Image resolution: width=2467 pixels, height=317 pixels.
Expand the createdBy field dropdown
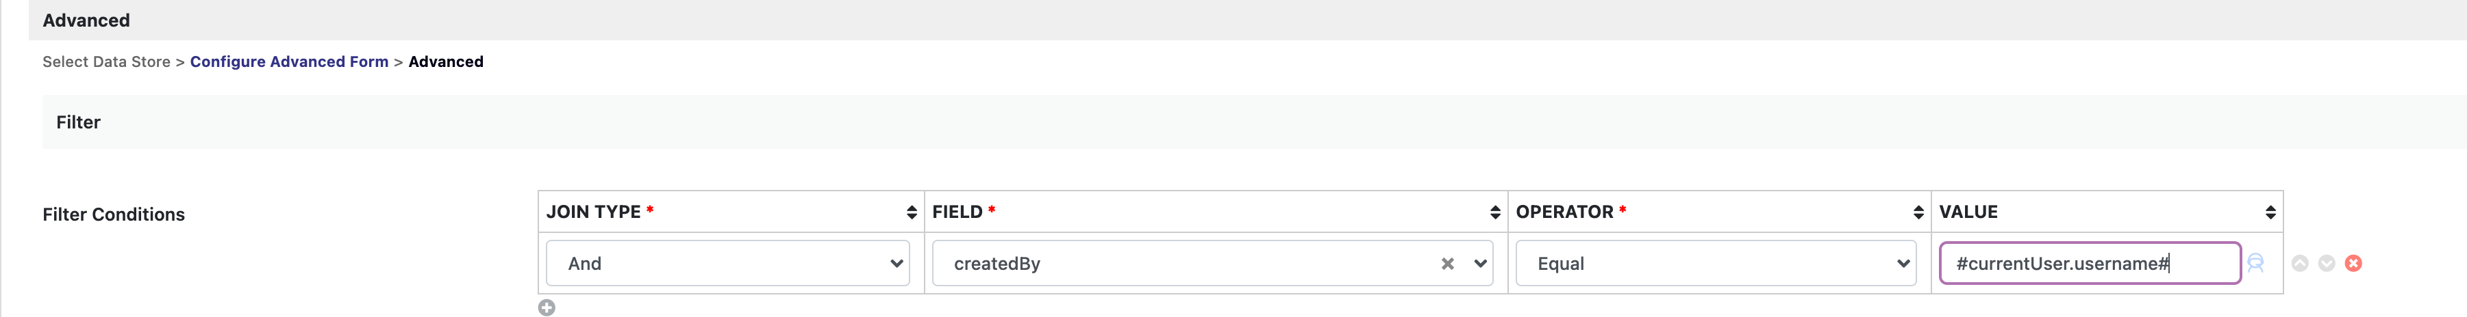pyautogui.click(x=1481, y=264)
